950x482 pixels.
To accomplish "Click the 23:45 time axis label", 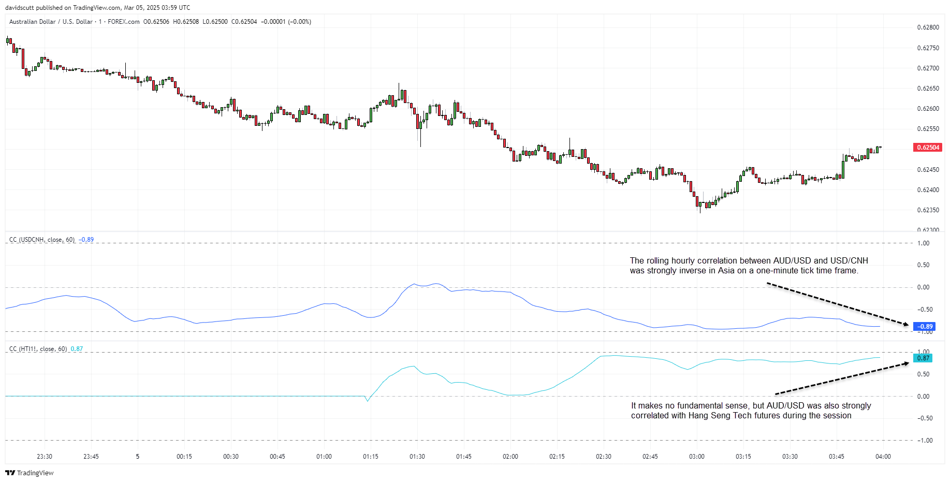I will tap(91, 457).
